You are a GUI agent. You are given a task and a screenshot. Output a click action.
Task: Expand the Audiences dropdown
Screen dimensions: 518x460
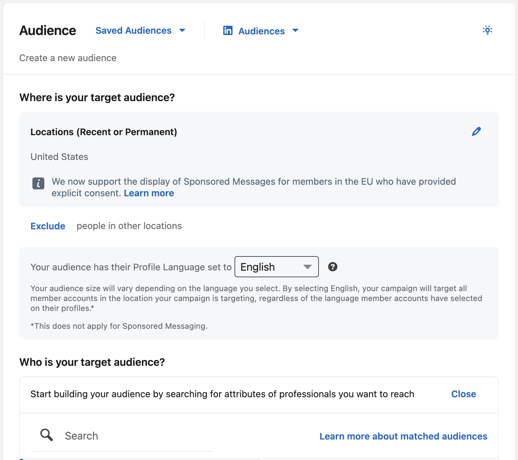295,31
